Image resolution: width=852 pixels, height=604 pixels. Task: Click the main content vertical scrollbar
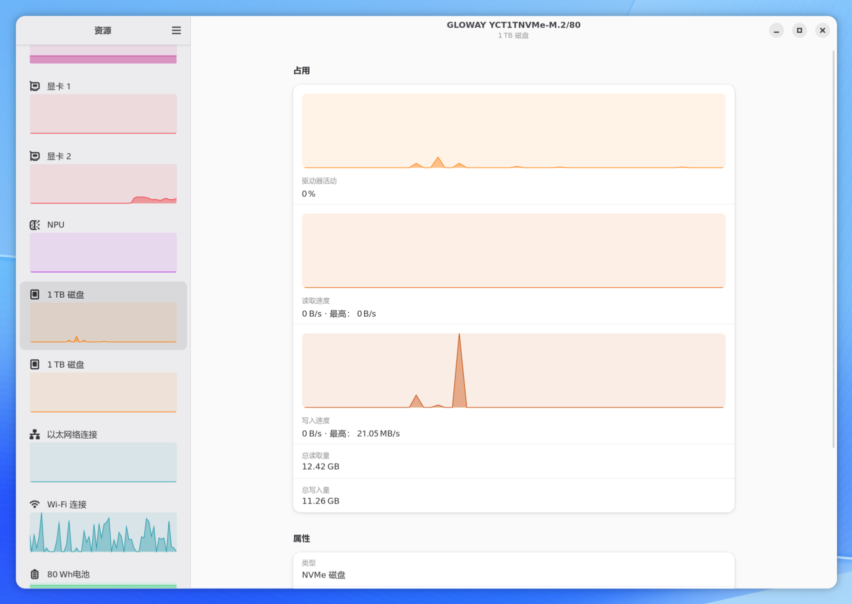[x=834, y=249]
